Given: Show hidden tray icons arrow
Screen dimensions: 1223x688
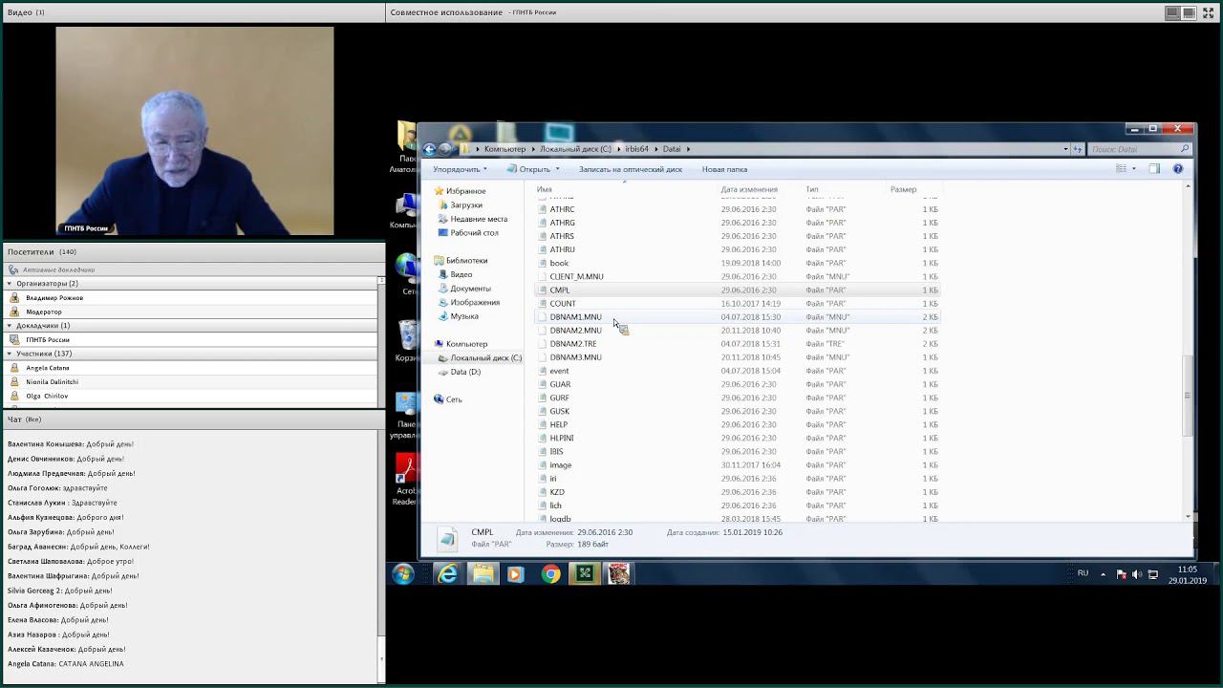Looking at the screenshot, I should (x=1104, y=574).
